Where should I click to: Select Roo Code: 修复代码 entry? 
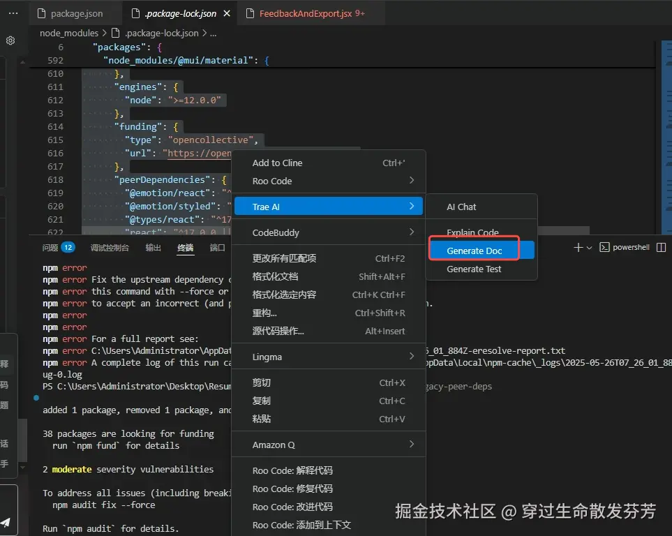(x=328, y=489)
